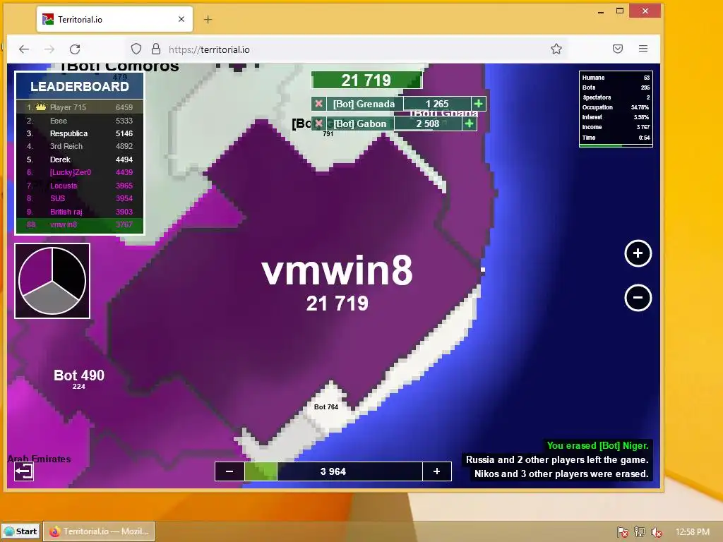Viewport: 723px width, 542px height.
Task: Exit the game with the leave icon
Action: tap(24, 471)
